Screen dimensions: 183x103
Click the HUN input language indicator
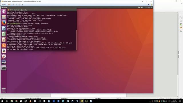pyautogui.click(x=169, y=101)
